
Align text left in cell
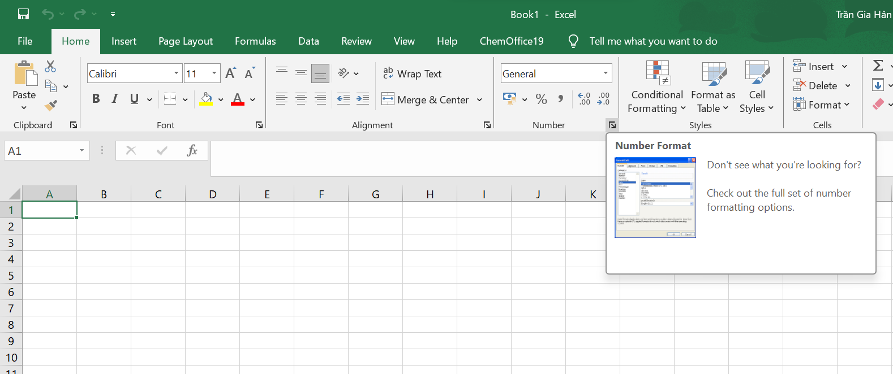pos(282,99)
